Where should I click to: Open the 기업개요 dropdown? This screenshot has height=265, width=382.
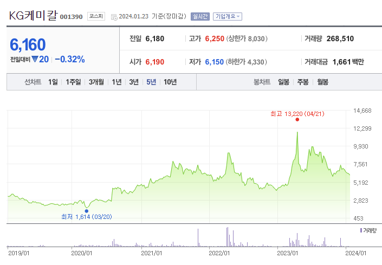click(x=228, y=16)
